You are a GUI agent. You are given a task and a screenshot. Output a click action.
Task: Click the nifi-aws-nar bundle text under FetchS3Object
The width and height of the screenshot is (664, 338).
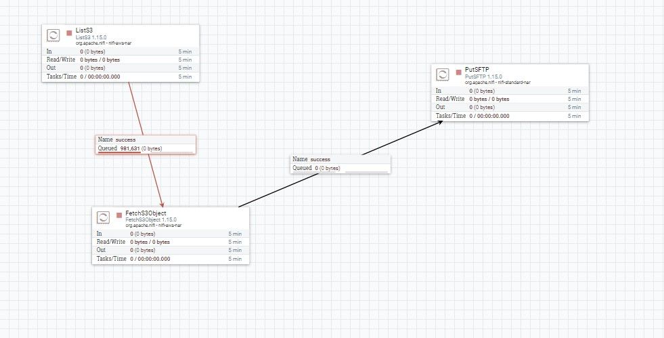tap(171, 226)
